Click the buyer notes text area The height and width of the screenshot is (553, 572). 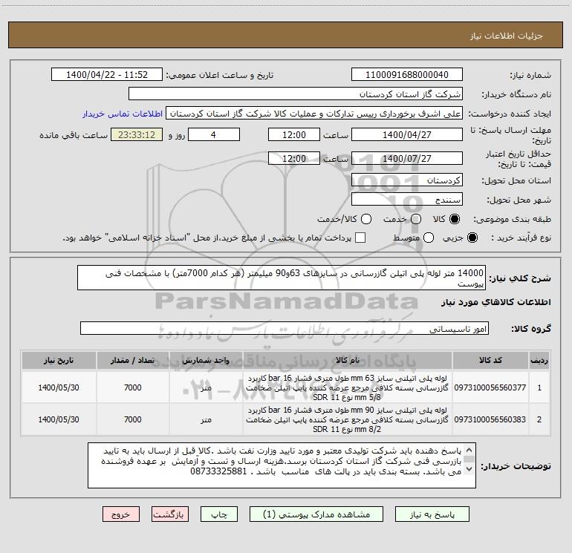282,465
